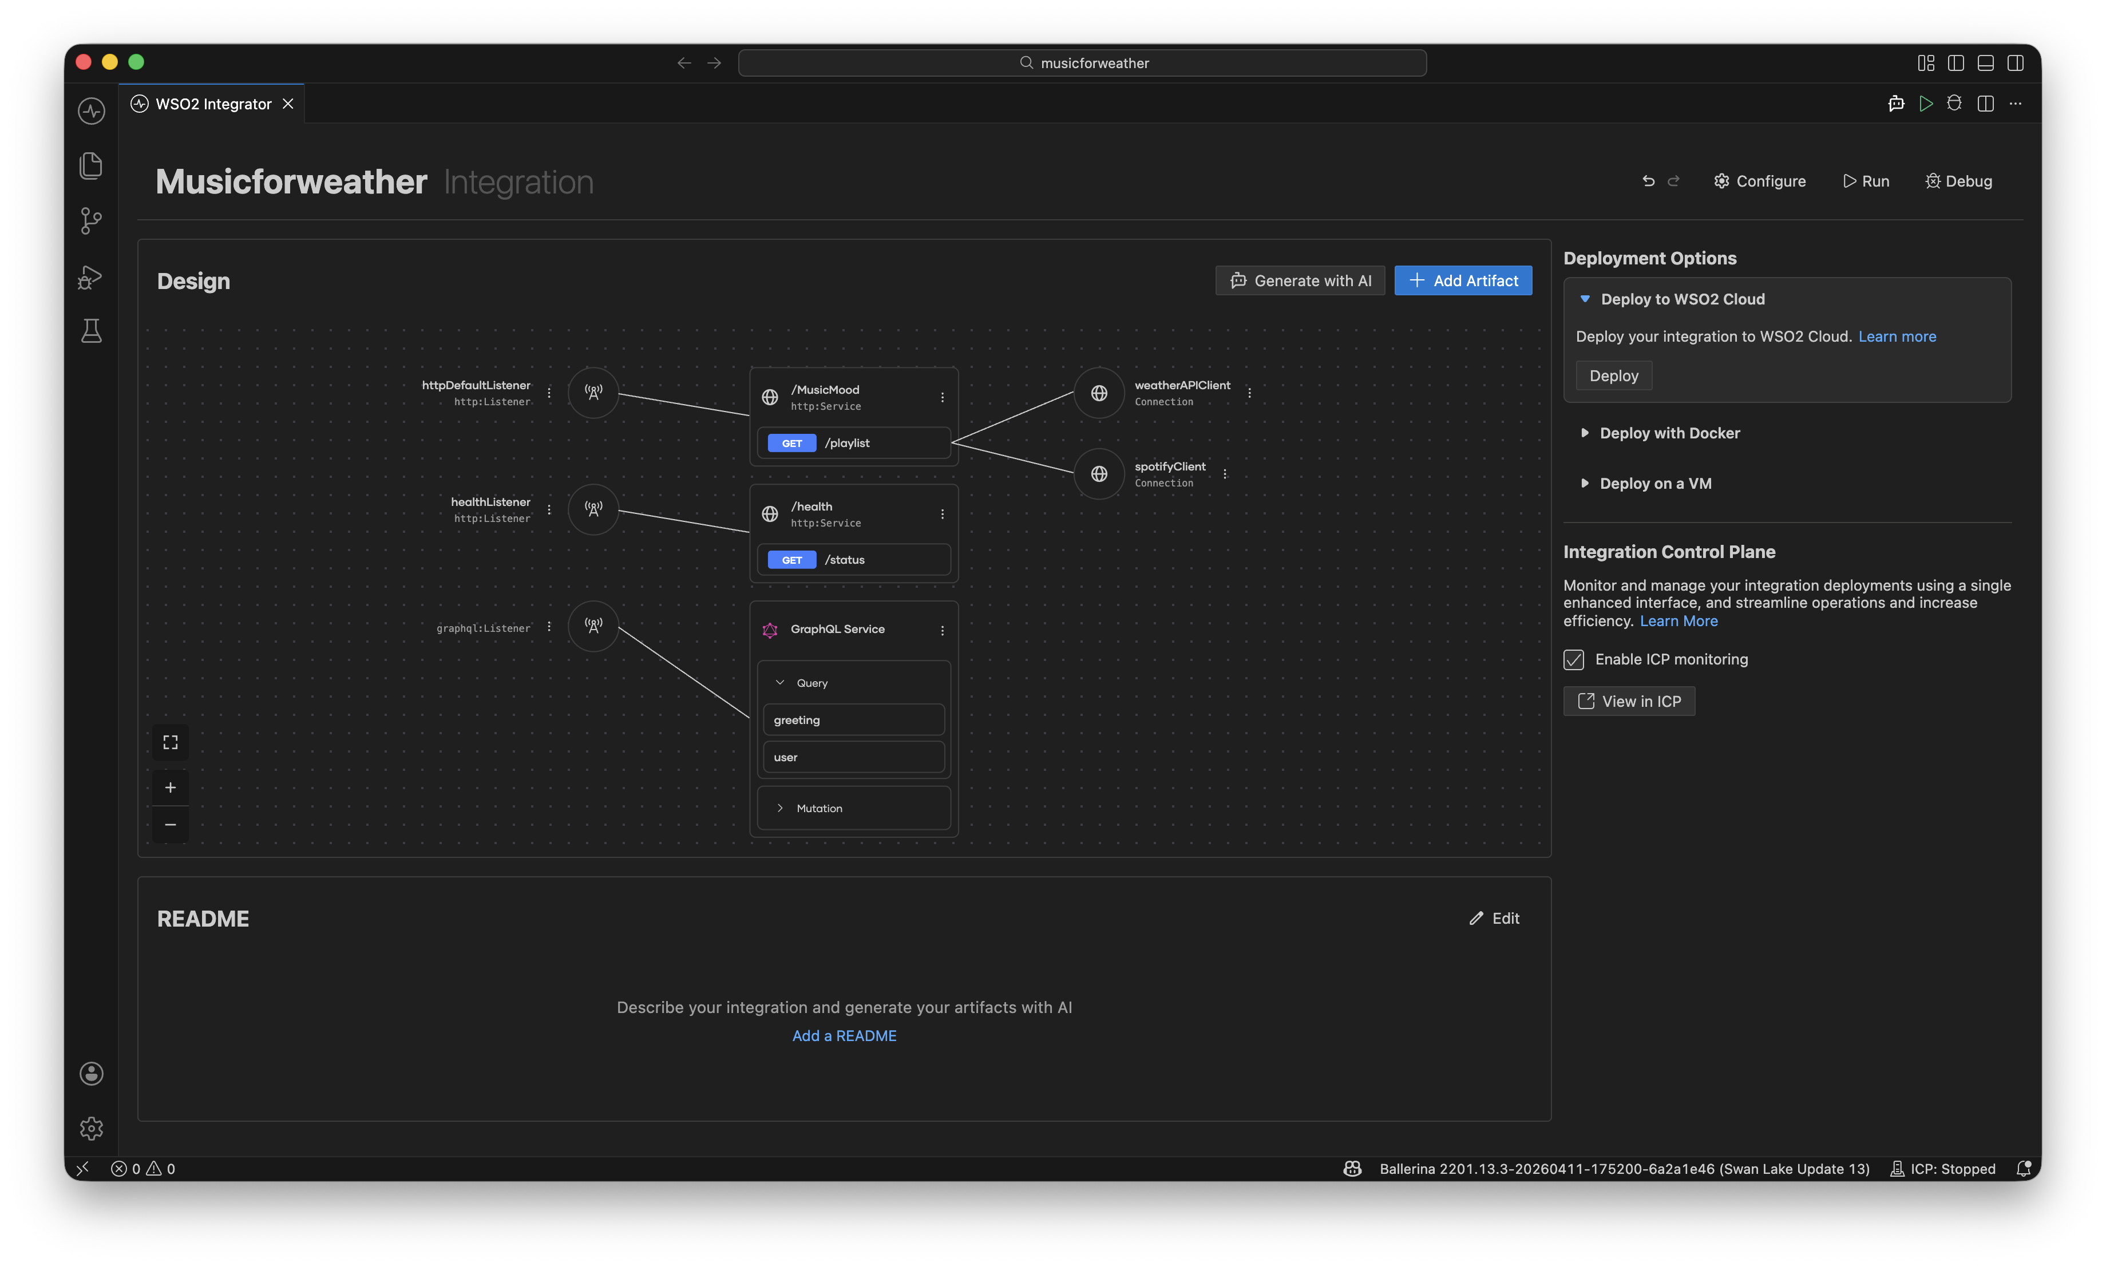Open more options for /health service
Viewport: 2106px width, 1266px height.
coord(941,513)
